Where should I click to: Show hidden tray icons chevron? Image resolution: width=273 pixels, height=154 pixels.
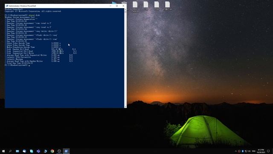pyautogui.click(x=236, y=151)
